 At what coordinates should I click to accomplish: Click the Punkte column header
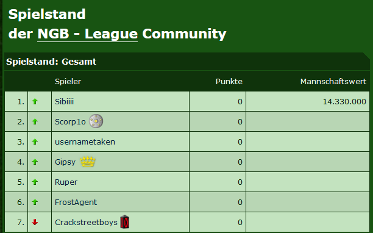(x=229, y=82)
